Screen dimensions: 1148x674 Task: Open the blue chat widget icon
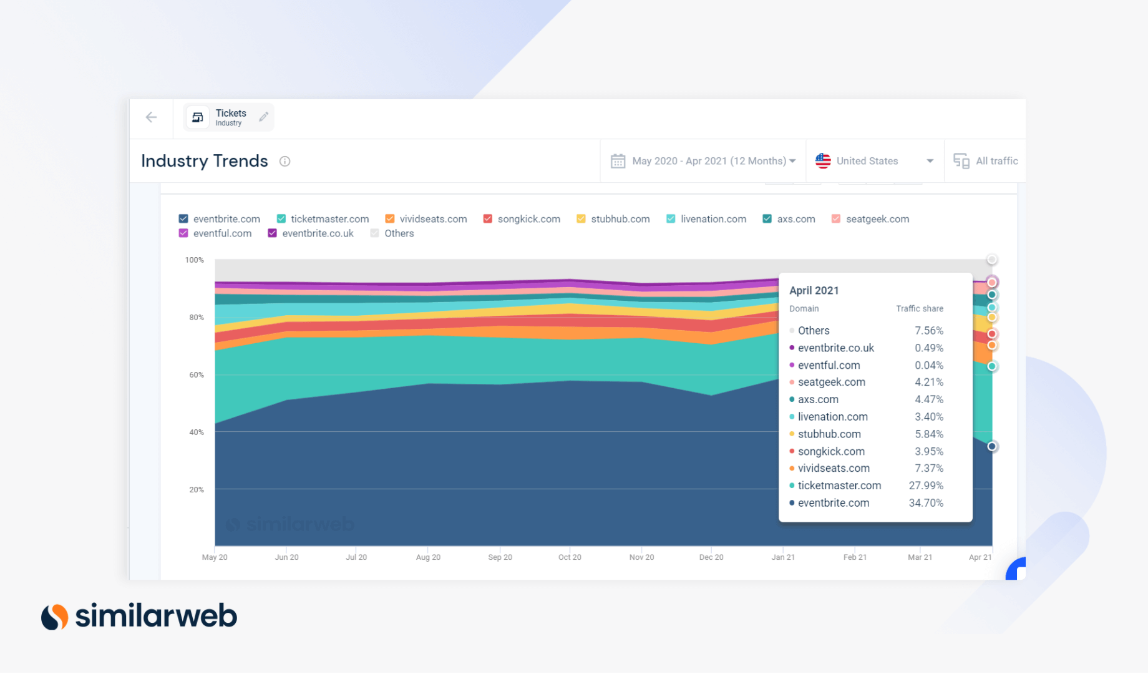coord(1016,569)
